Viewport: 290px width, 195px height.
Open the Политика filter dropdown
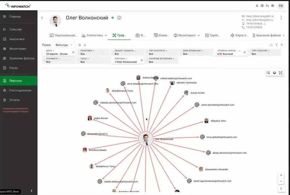click(x=94, y=52)
